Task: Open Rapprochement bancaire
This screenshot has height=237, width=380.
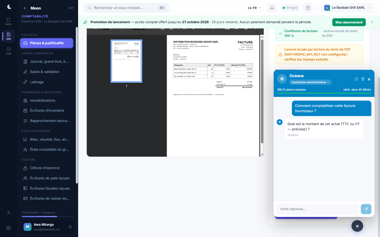Action: 47,121
